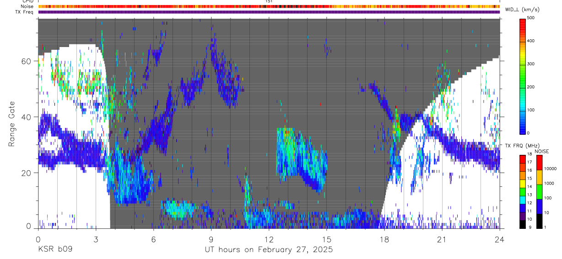
Task: Click the '151' CPID value at top
Action: (x=269, y=1)
